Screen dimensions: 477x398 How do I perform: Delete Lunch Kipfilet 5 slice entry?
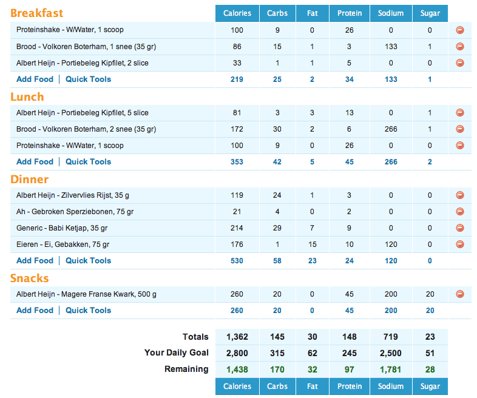(x=459, y=113)
